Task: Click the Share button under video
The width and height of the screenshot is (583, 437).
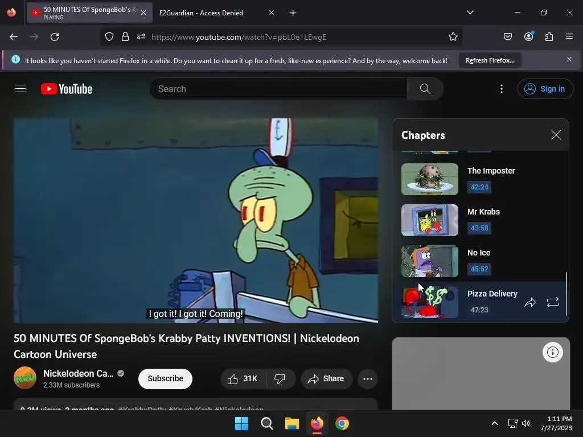Action: [326, 378]
